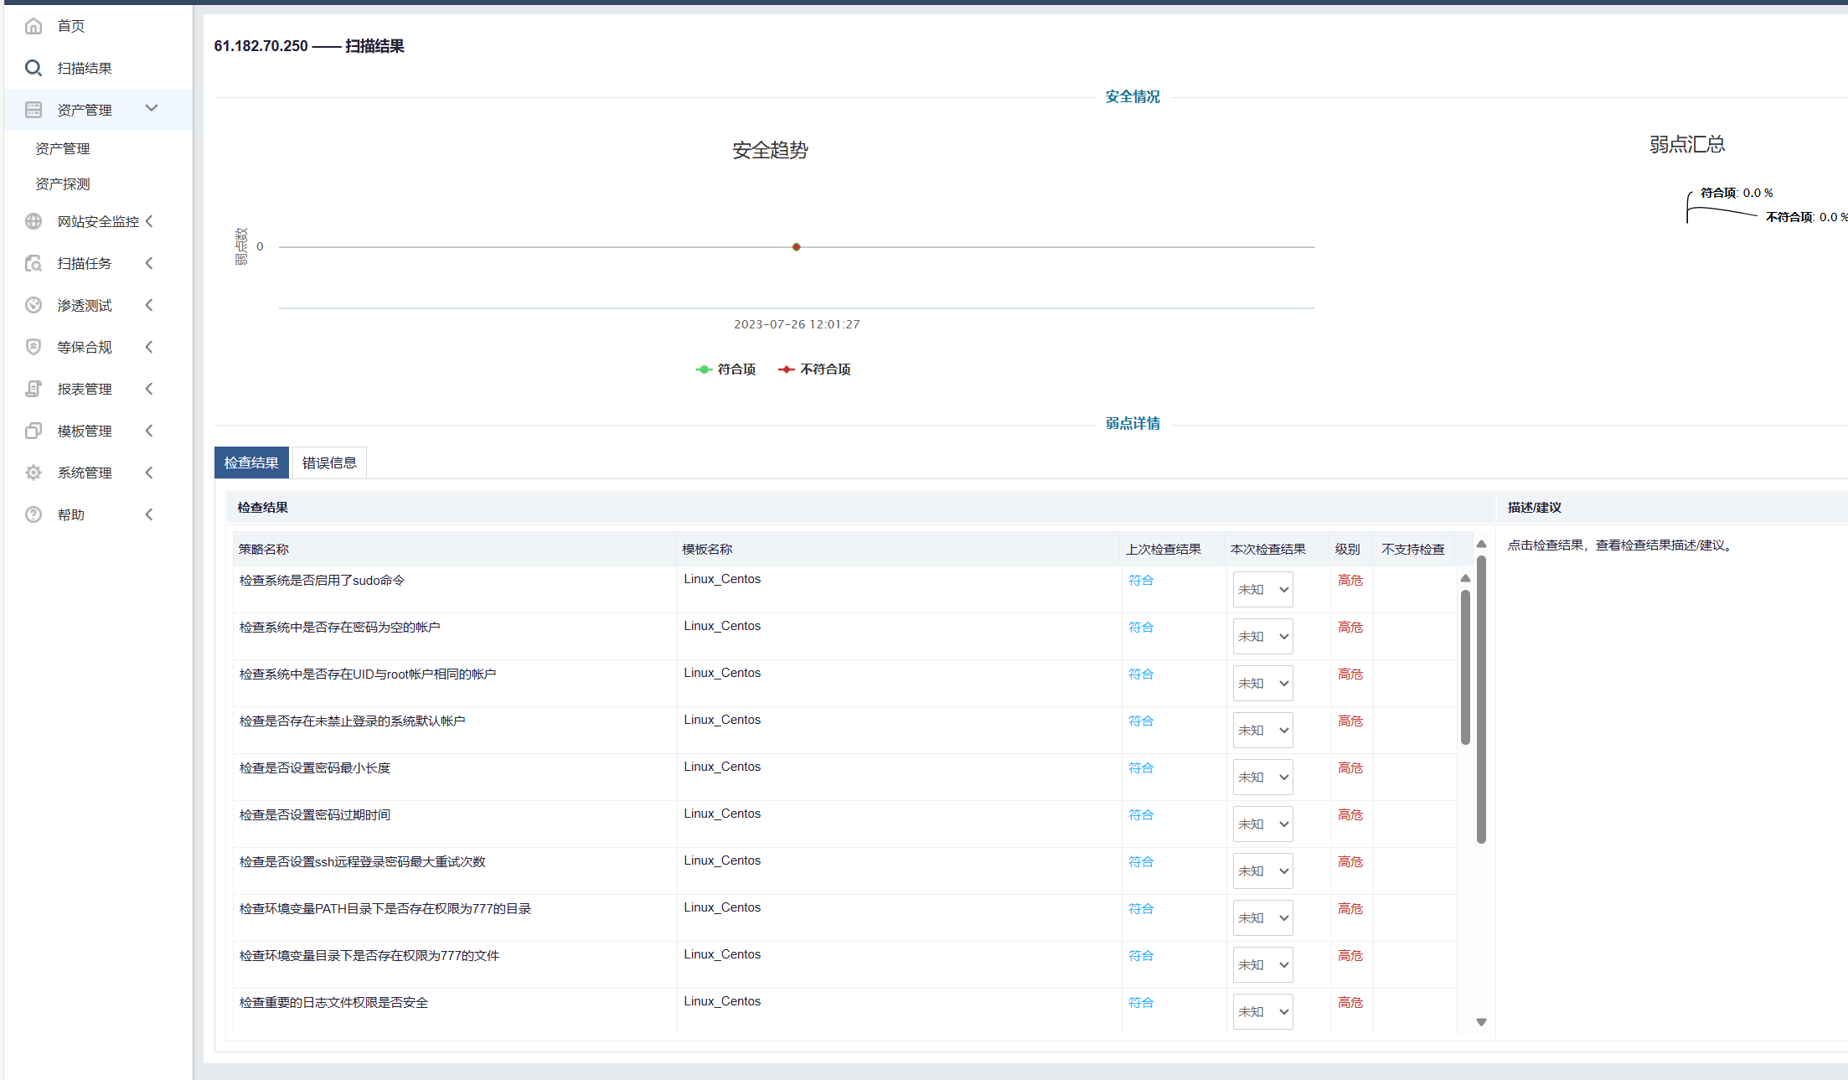
Task: Open 首页 in the sidebar
Action: coord(71,26)
